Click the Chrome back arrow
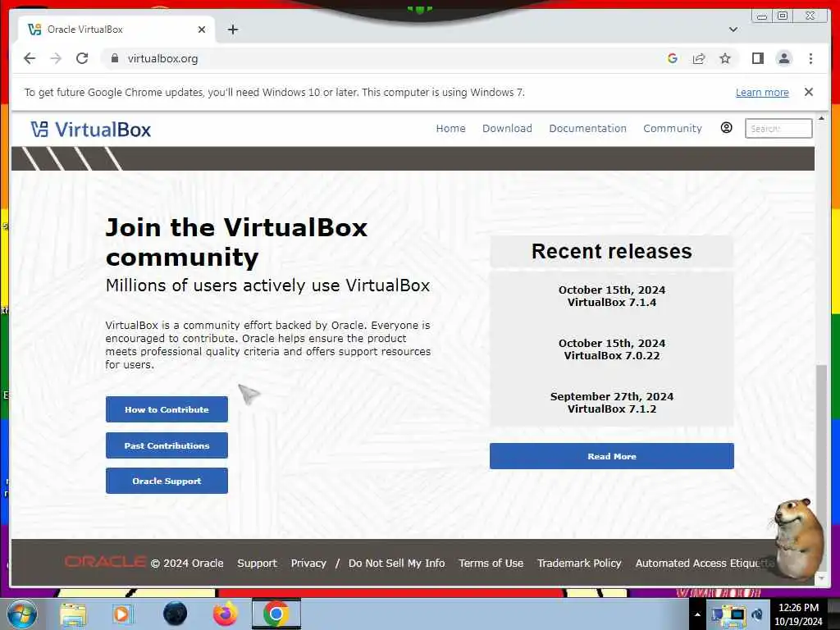 (x=30, y=58)
